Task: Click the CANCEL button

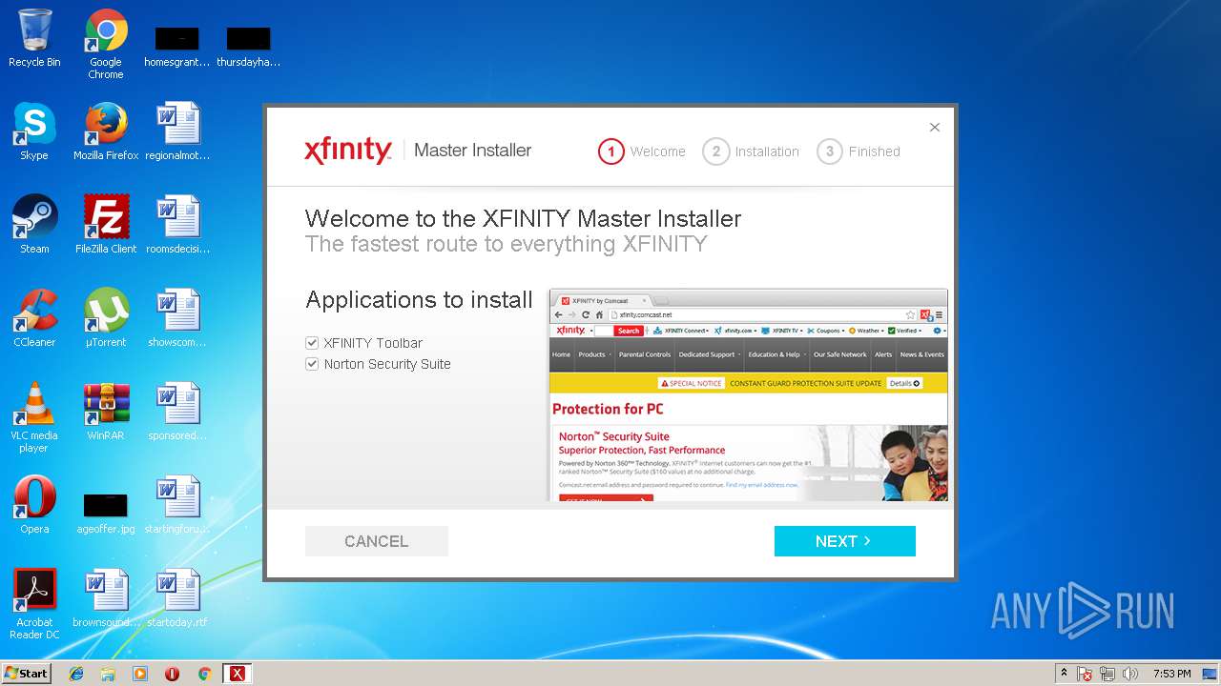Action: 377,541
